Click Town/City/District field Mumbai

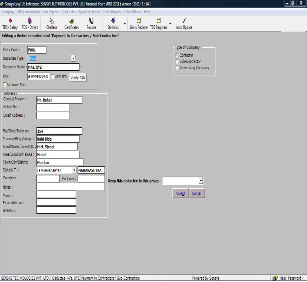point(60,162)
